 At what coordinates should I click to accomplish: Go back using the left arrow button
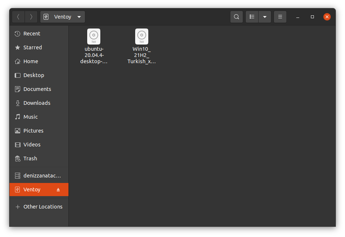point(18,17)
